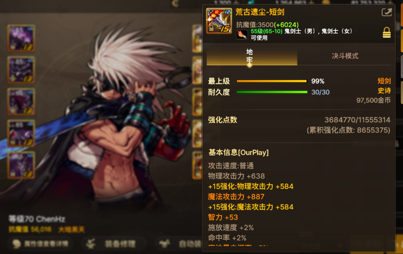Click the green 耐久度 durability bar
Viewport: 403px width, 254px height.
272,92
